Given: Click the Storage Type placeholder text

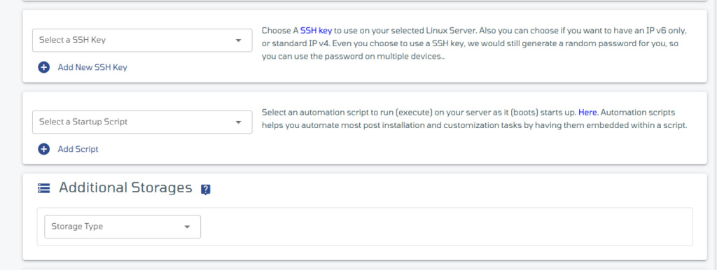Looking at the screenshot, I should point(77,227).
